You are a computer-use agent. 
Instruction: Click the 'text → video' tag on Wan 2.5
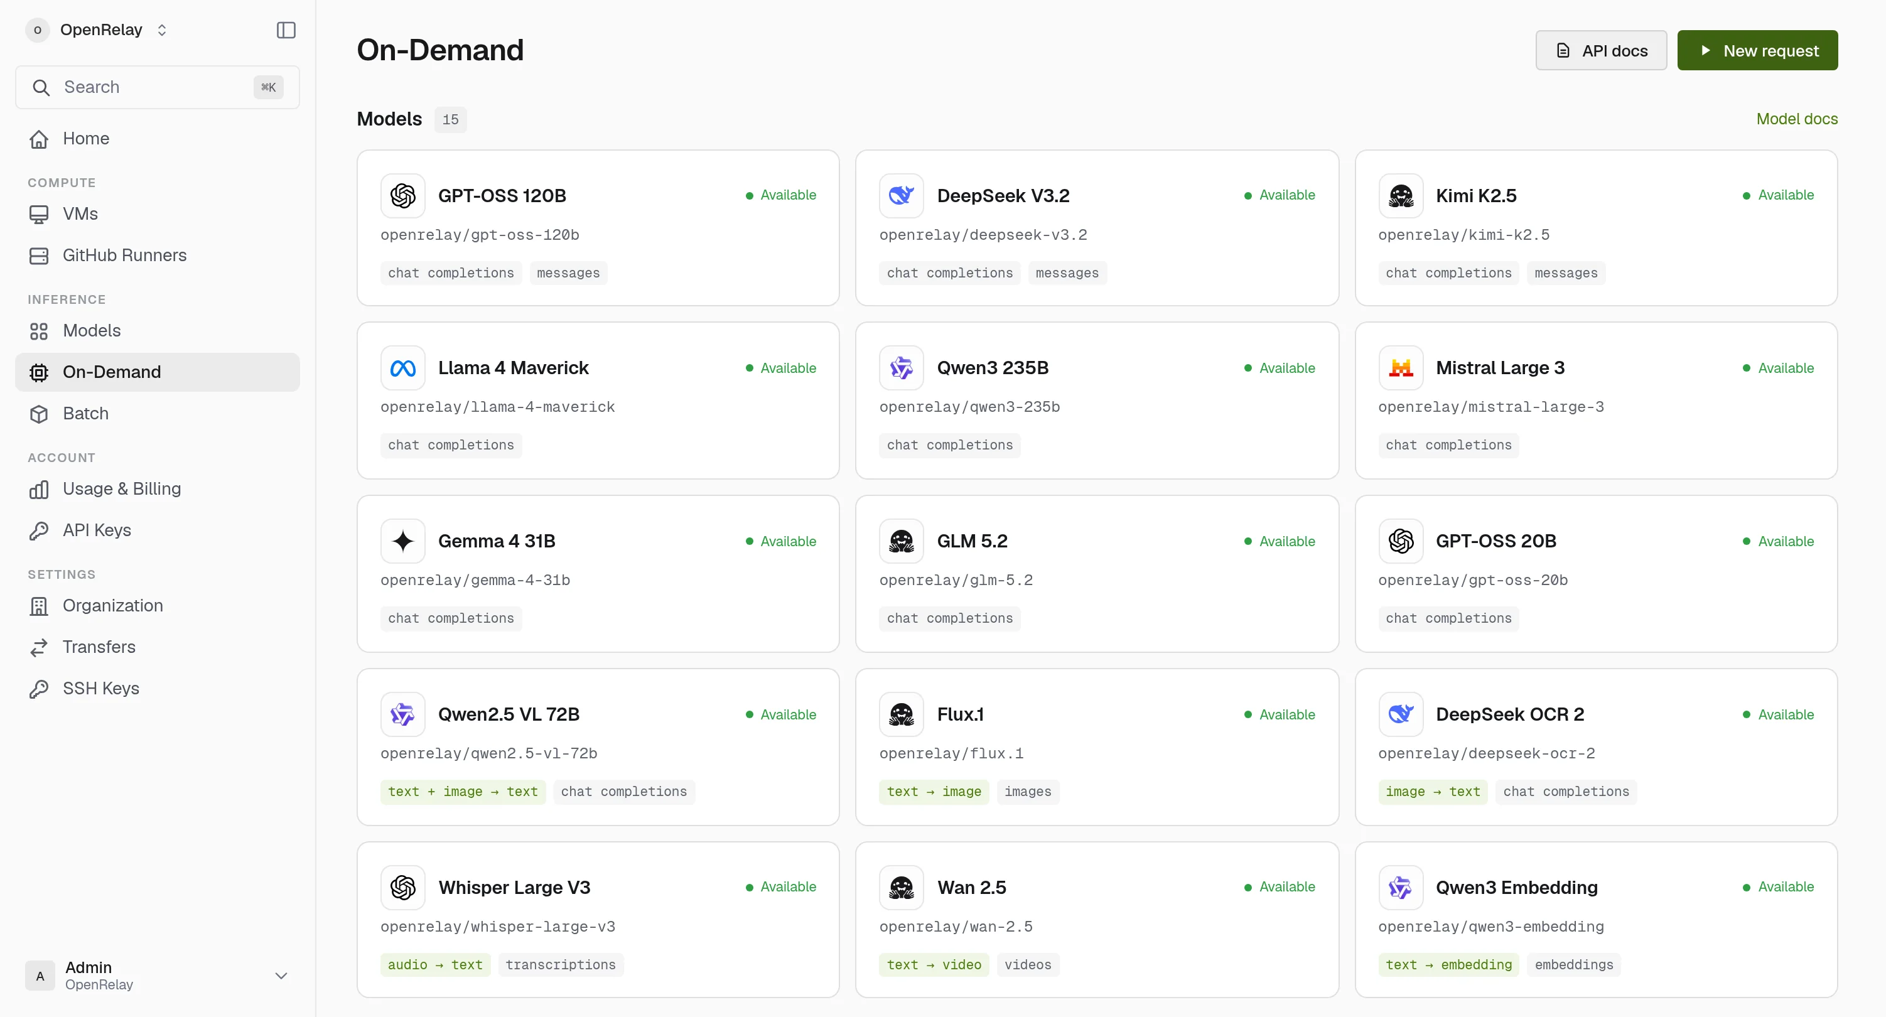click(x=934, y=965)
